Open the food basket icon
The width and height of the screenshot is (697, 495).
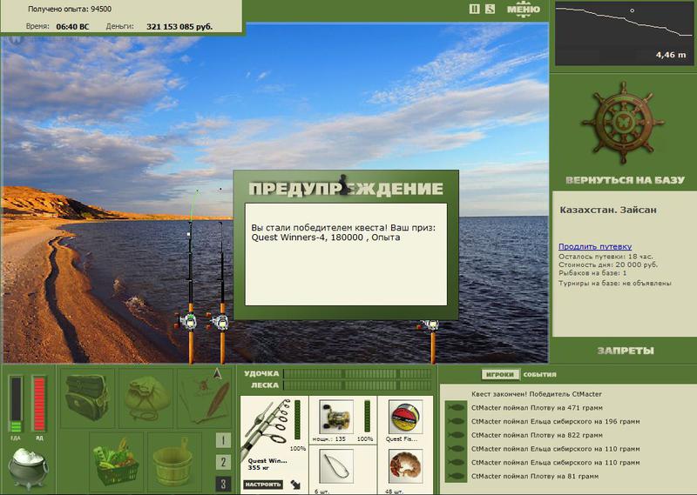click(x=116, y=462)
